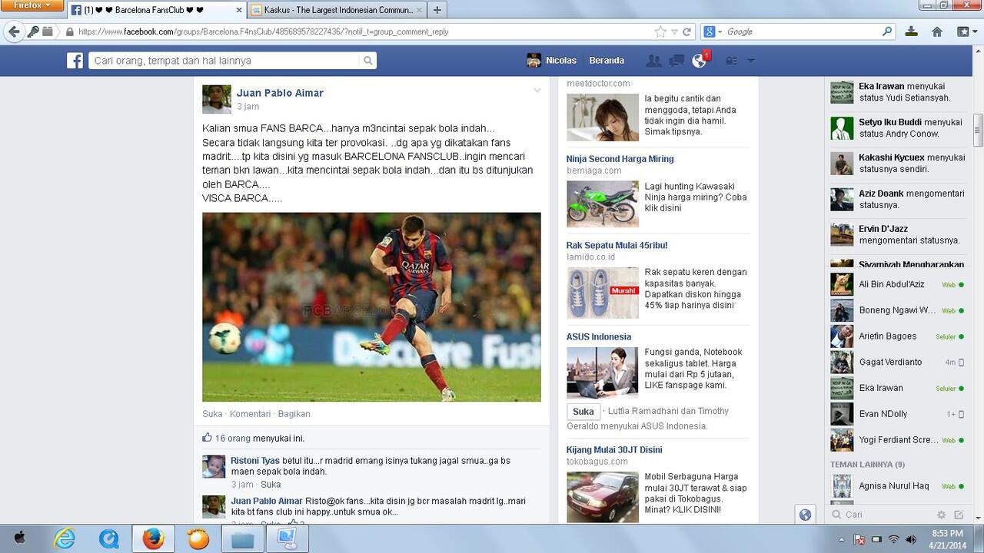The height and width of the screenshot is (553, 984).
Task: Click the browser back arrow button
Action: [14, 31]
